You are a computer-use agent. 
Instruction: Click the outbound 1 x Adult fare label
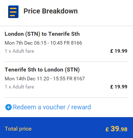[x=19, y=51]
